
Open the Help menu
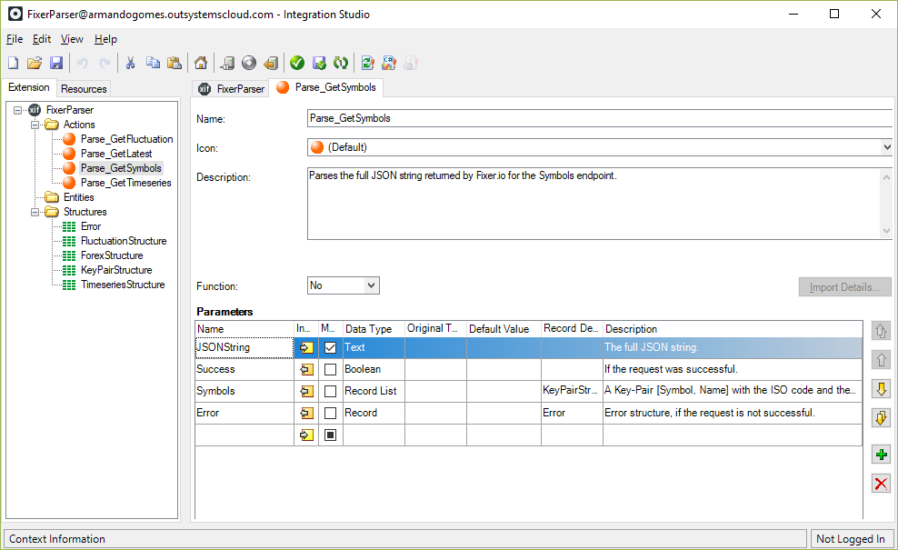[x=106, y=39]
